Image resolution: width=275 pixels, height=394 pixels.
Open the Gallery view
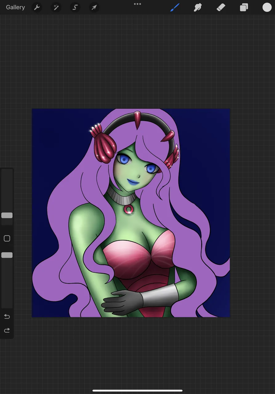point(15,7)
